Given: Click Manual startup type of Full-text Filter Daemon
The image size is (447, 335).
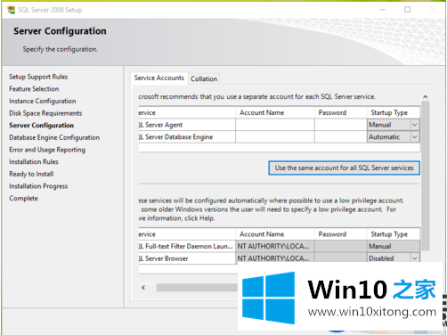Looking at the screenshot, I should pos(394,246).
